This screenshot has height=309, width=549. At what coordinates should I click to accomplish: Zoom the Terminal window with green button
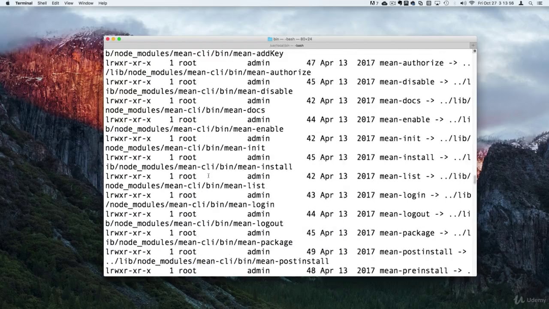click(x=119, y=39)
